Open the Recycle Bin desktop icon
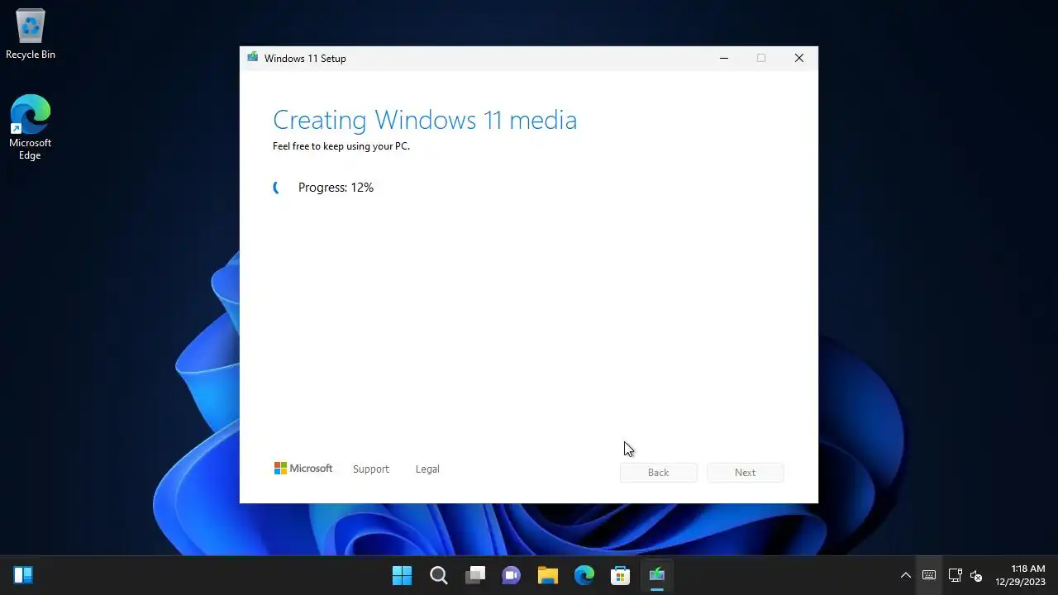The height and width of the screenshot is (595, 1058). 31,34
